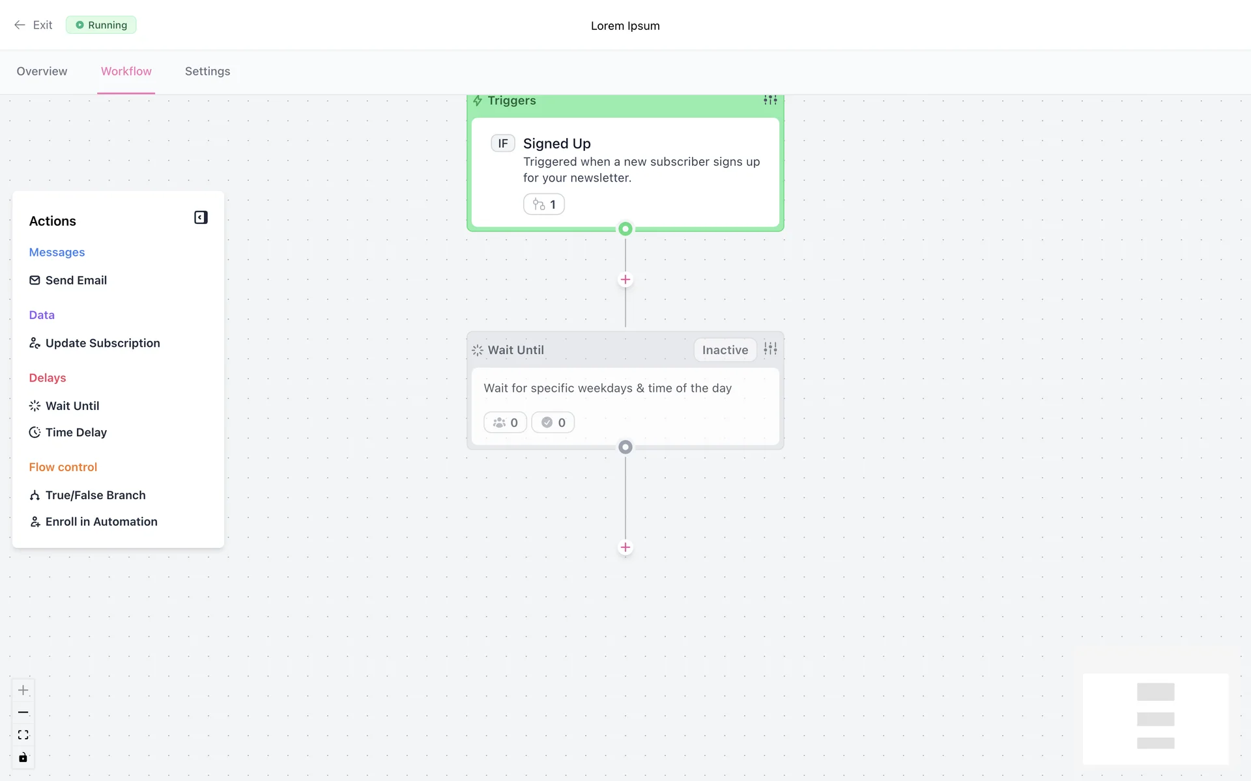The height and width of the screenshot is (781, 1251).
Task: Fit the workflow to view
Action: (x=23, y=735)
